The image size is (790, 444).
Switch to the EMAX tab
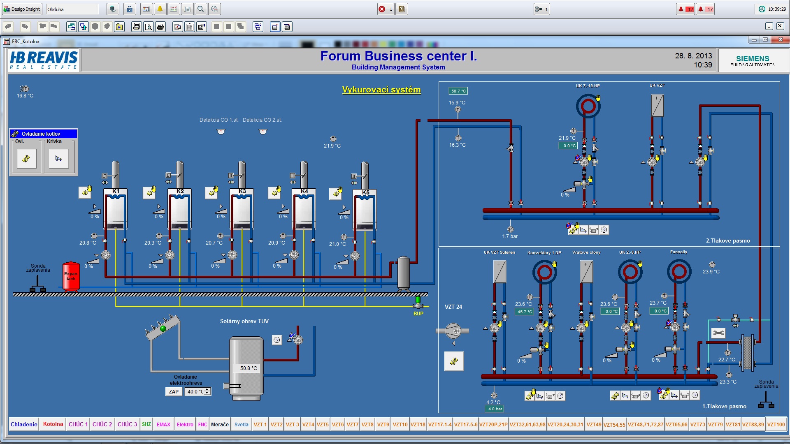163,424
